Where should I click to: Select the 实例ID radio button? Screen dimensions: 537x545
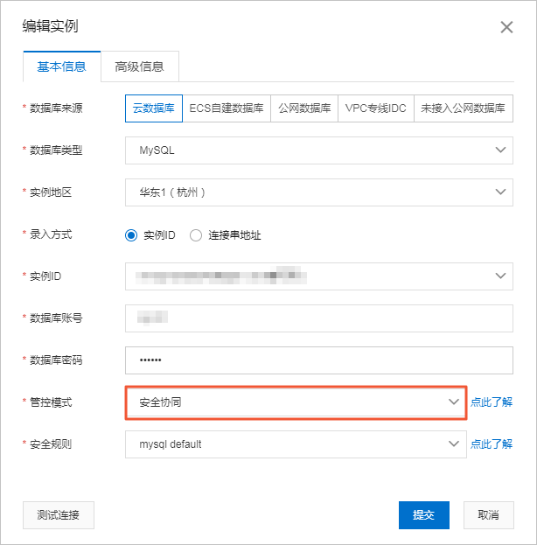[131, 235]
